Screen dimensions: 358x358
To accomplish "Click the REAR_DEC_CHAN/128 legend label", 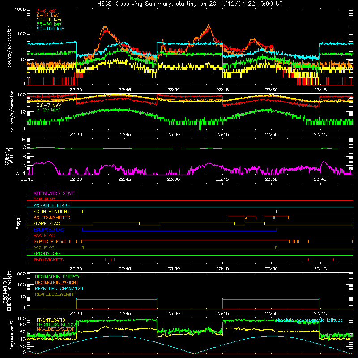I will (59, 288).
